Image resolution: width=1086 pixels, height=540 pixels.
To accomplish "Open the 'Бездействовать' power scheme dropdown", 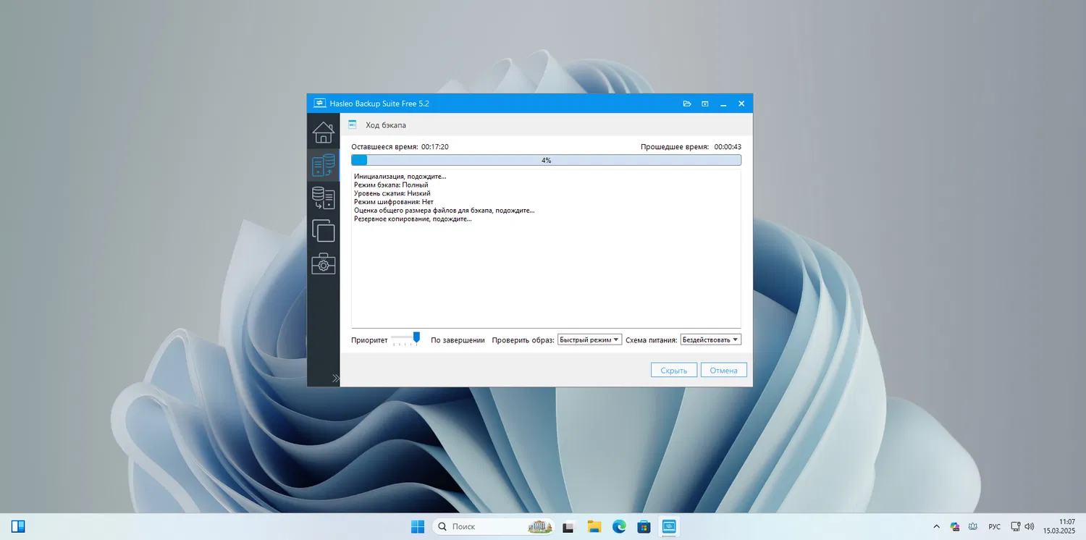I will click(710, 339).
